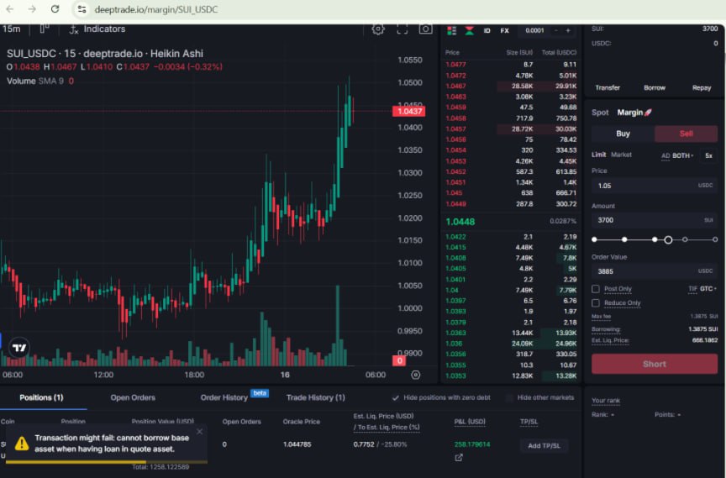Image resolution: width=726 pixels, height=478 pixels.
Task: Open the P&L share link icon
Action: (x=459, y=458)
